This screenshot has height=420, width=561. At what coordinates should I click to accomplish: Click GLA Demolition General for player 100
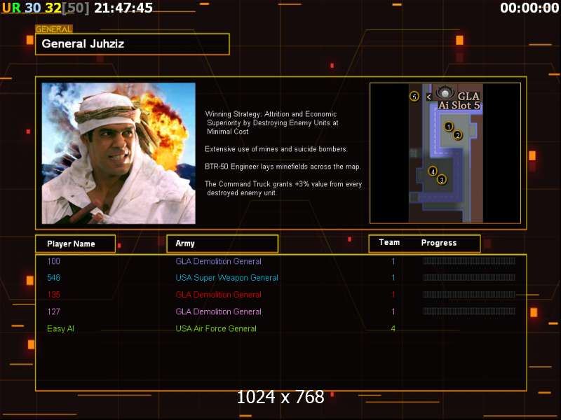(x=219, y=261)
